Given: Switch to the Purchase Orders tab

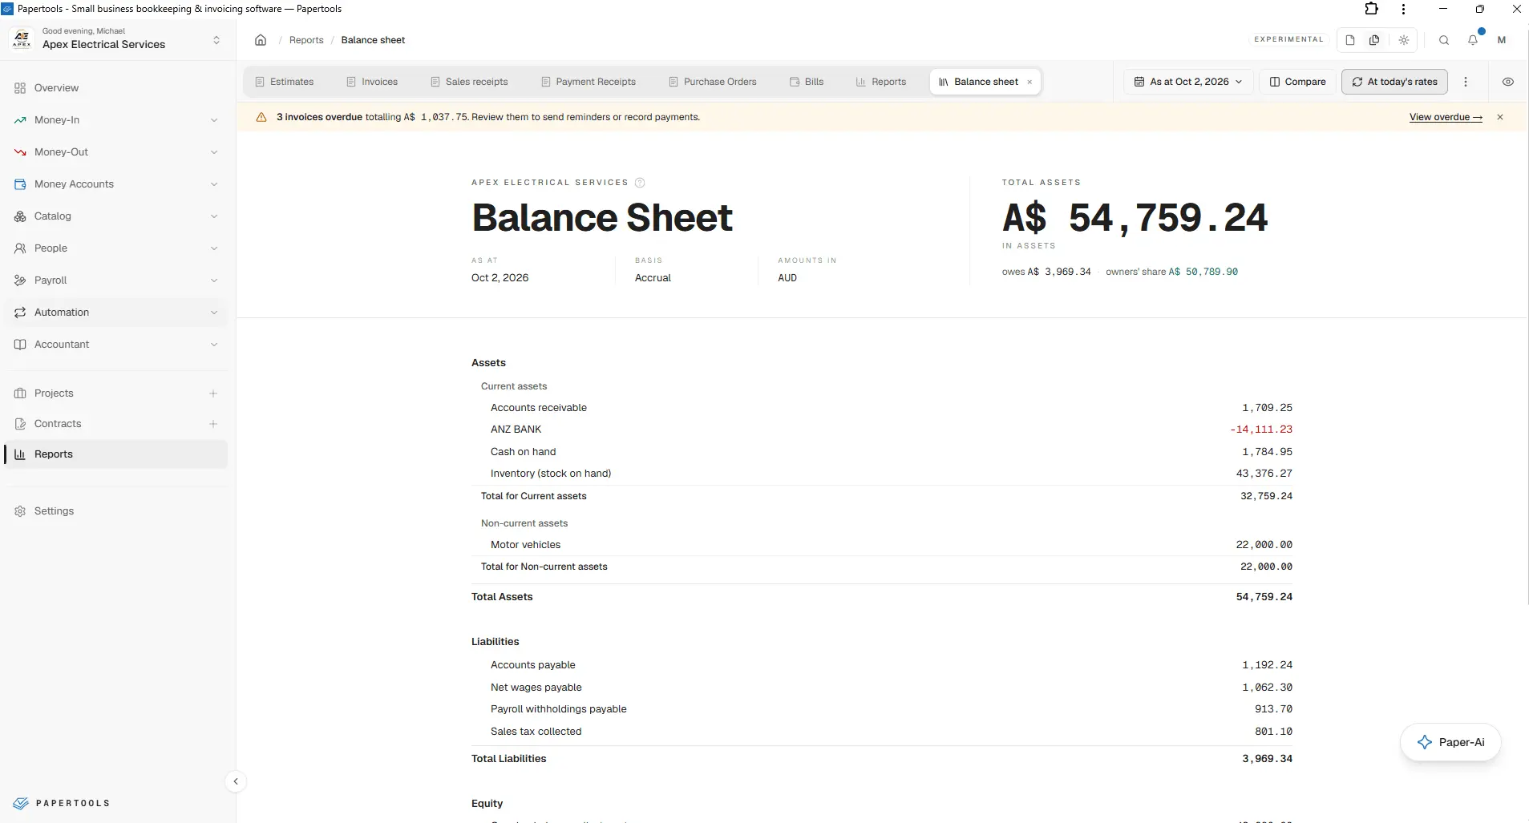Looking at the screenshot, I should (713, 82).
